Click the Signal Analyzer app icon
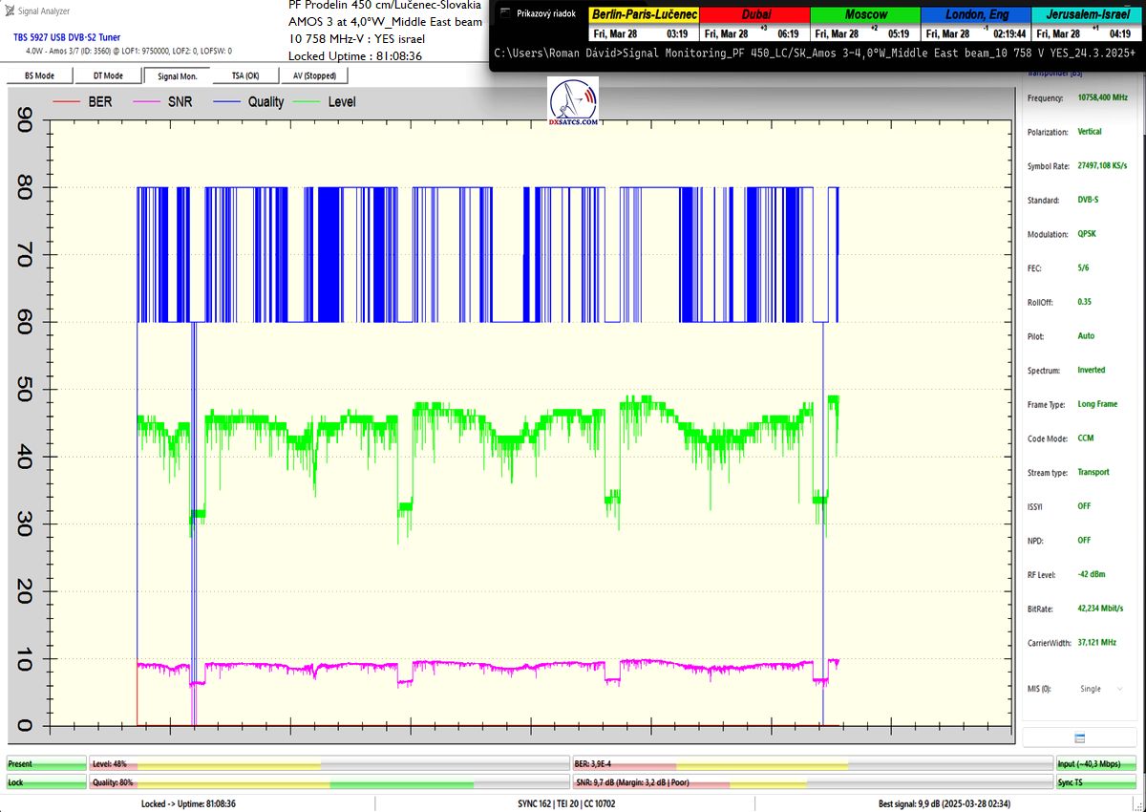This screenshot has height=812, width=1146. (x=11, y=11)
